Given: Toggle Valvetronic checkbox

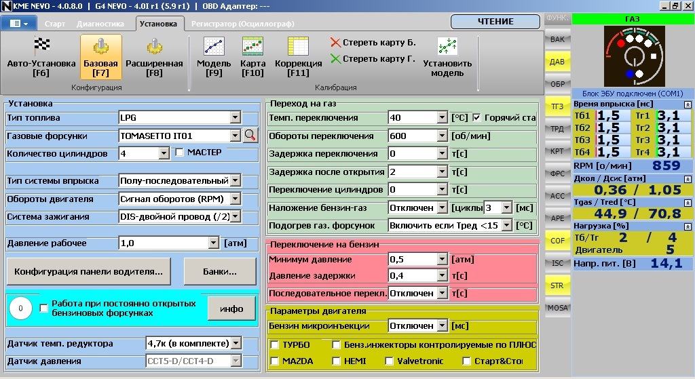Looking at the screenshot, I should pos(389,361).
